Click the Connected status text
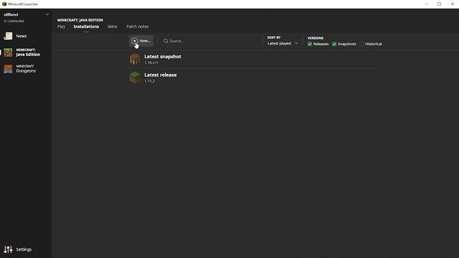The width and height of the screenshot is (459, 258). [x=16, y=21]
